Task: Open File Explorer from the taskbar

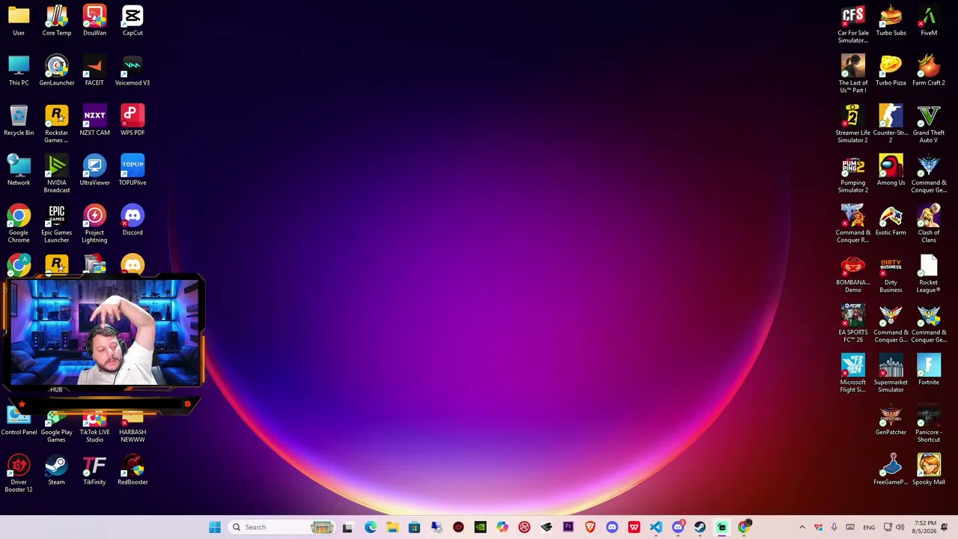Action: click(x=392, y=527)
